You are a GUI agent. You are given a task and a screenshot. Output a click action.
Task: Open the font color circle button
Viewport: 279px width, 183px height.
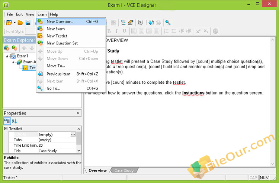[215, 31]
